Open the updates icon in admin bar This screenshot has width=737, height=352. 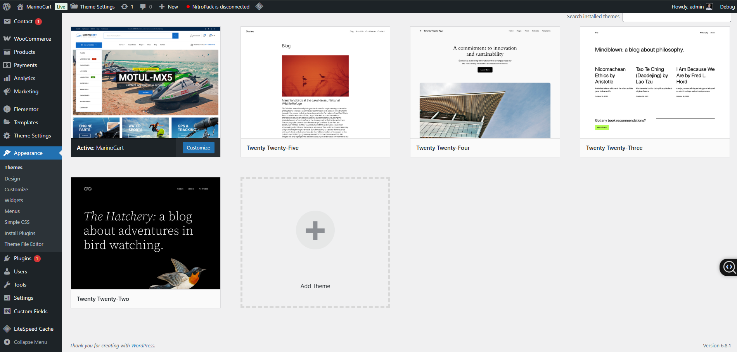coord(125,7)
